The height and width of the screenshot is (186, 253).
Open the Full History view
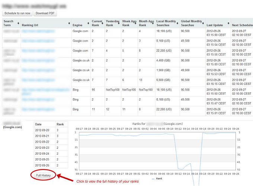pyautogui.click(x=43, y=175)
